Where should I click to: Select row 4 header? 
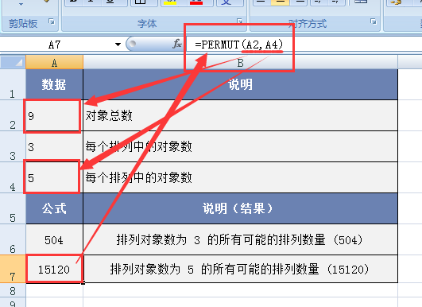click(x=13, y=177)
